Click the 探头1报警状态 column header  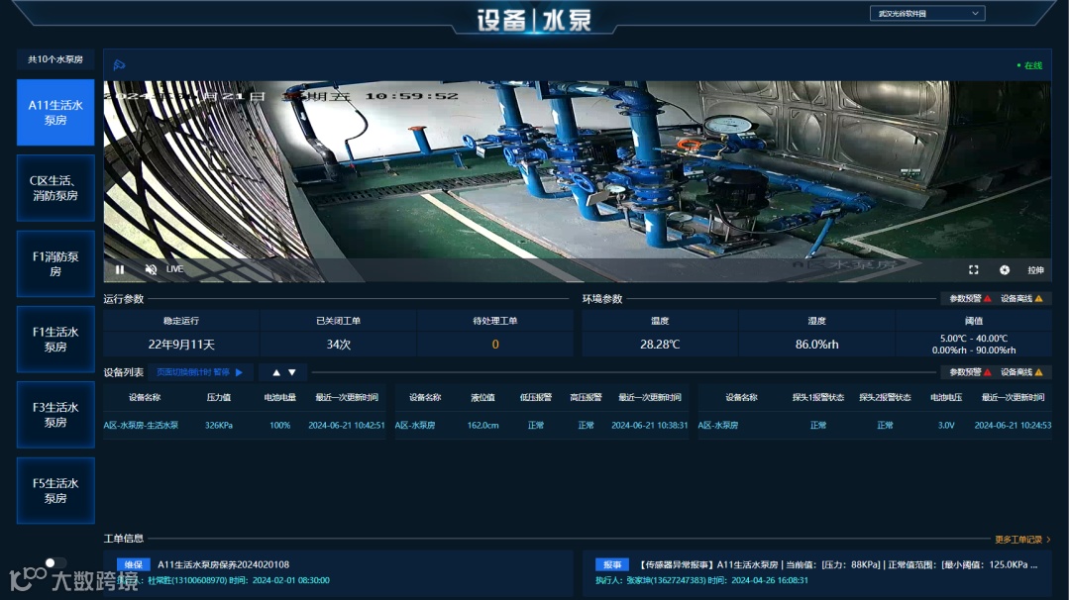click(818, 397)
